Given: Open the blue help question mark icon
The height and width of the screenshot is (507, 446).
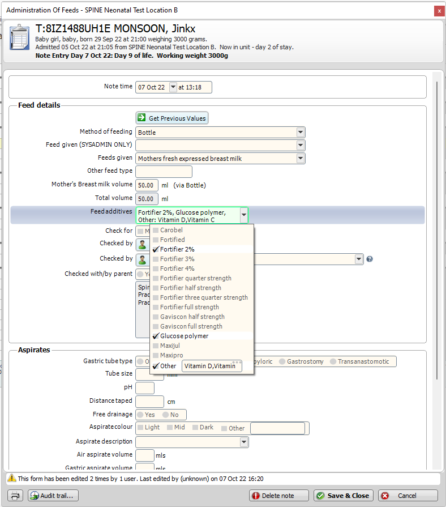Looking at the screenshot, I should (x=370, y=259).
